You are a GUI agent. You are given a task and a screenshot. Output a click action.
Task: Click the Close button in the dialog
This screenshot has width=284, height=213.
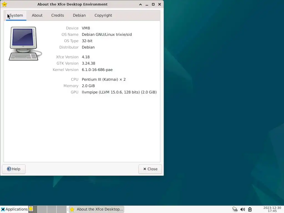coord(150,169)
